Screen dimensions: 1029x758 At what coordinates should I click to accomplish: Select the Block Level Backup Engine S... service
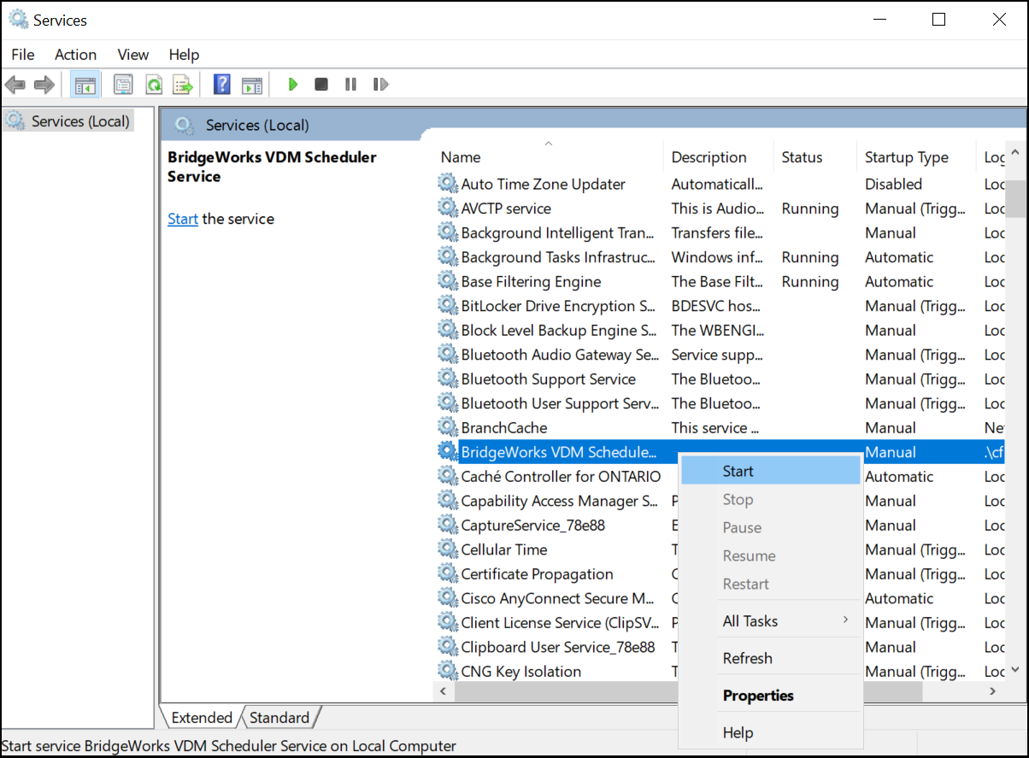[x=720, y=330]
